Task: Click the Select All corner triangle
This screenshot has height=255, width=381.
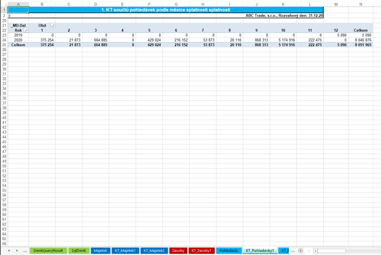Action: [4, 4]
